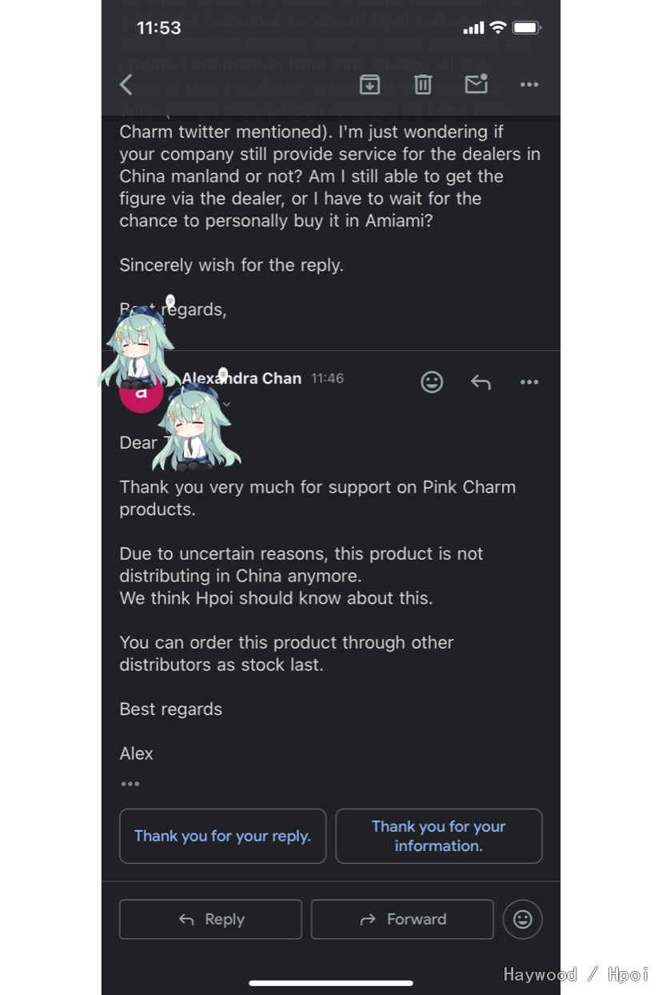Reply using the arrow beside the message

(481, 382)
